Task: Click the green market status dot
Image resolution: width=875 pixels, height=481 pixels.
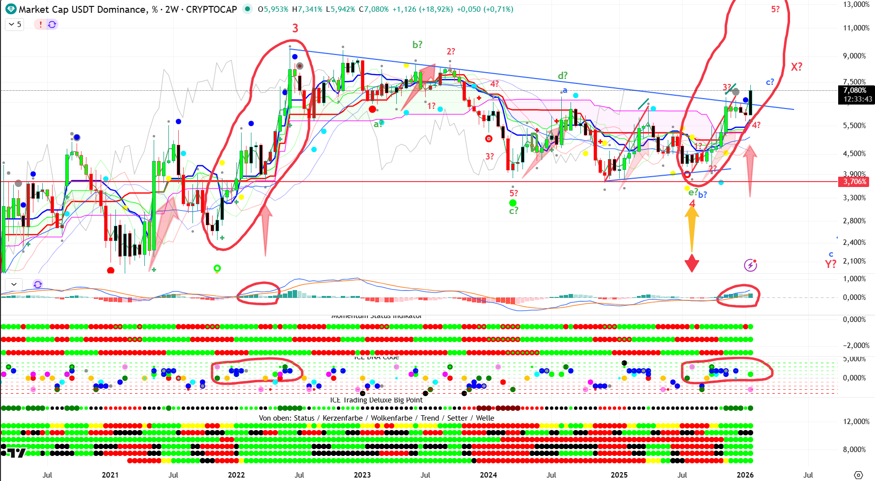Action: click(x=247, y=9)
